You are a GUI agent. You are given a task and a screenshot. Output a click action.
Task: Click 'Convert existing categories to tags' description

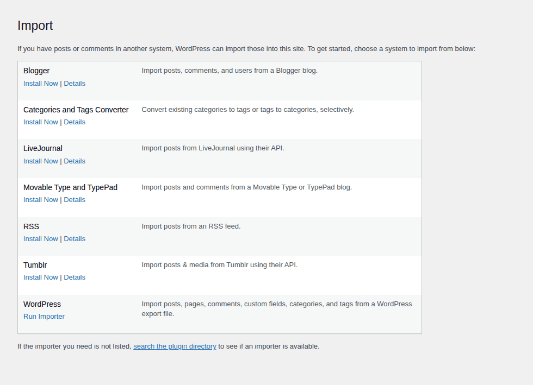tap(248, 110)
